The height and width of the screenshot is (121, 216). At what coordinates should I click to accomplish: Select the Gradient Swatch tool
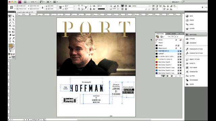10,35
